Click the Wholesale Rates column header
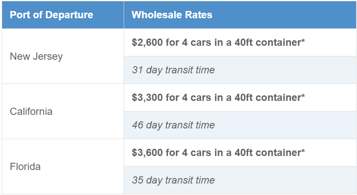 point(172,15)
